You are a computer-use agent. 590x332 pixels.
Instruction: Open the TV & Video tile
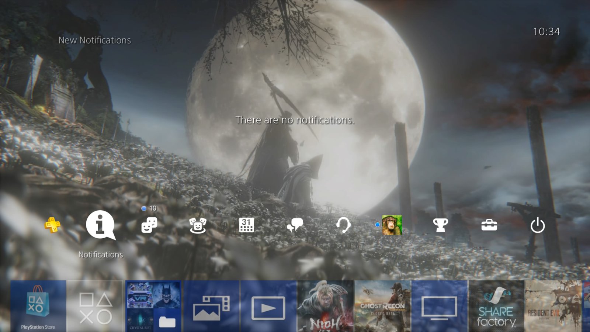440,306
